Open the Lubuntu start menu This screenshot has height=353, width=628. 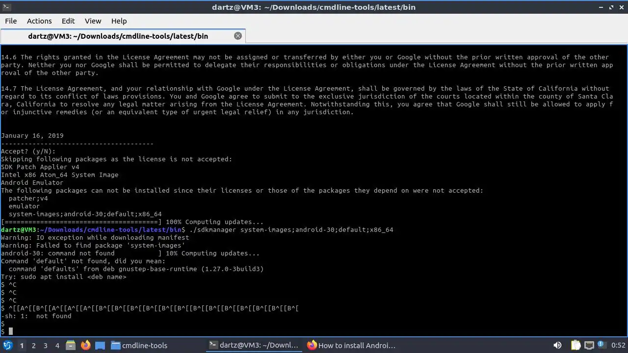click(x=7, y=345)
